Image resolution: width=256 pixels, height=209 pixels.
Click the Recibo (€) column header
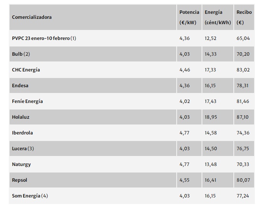click(244, 17)
